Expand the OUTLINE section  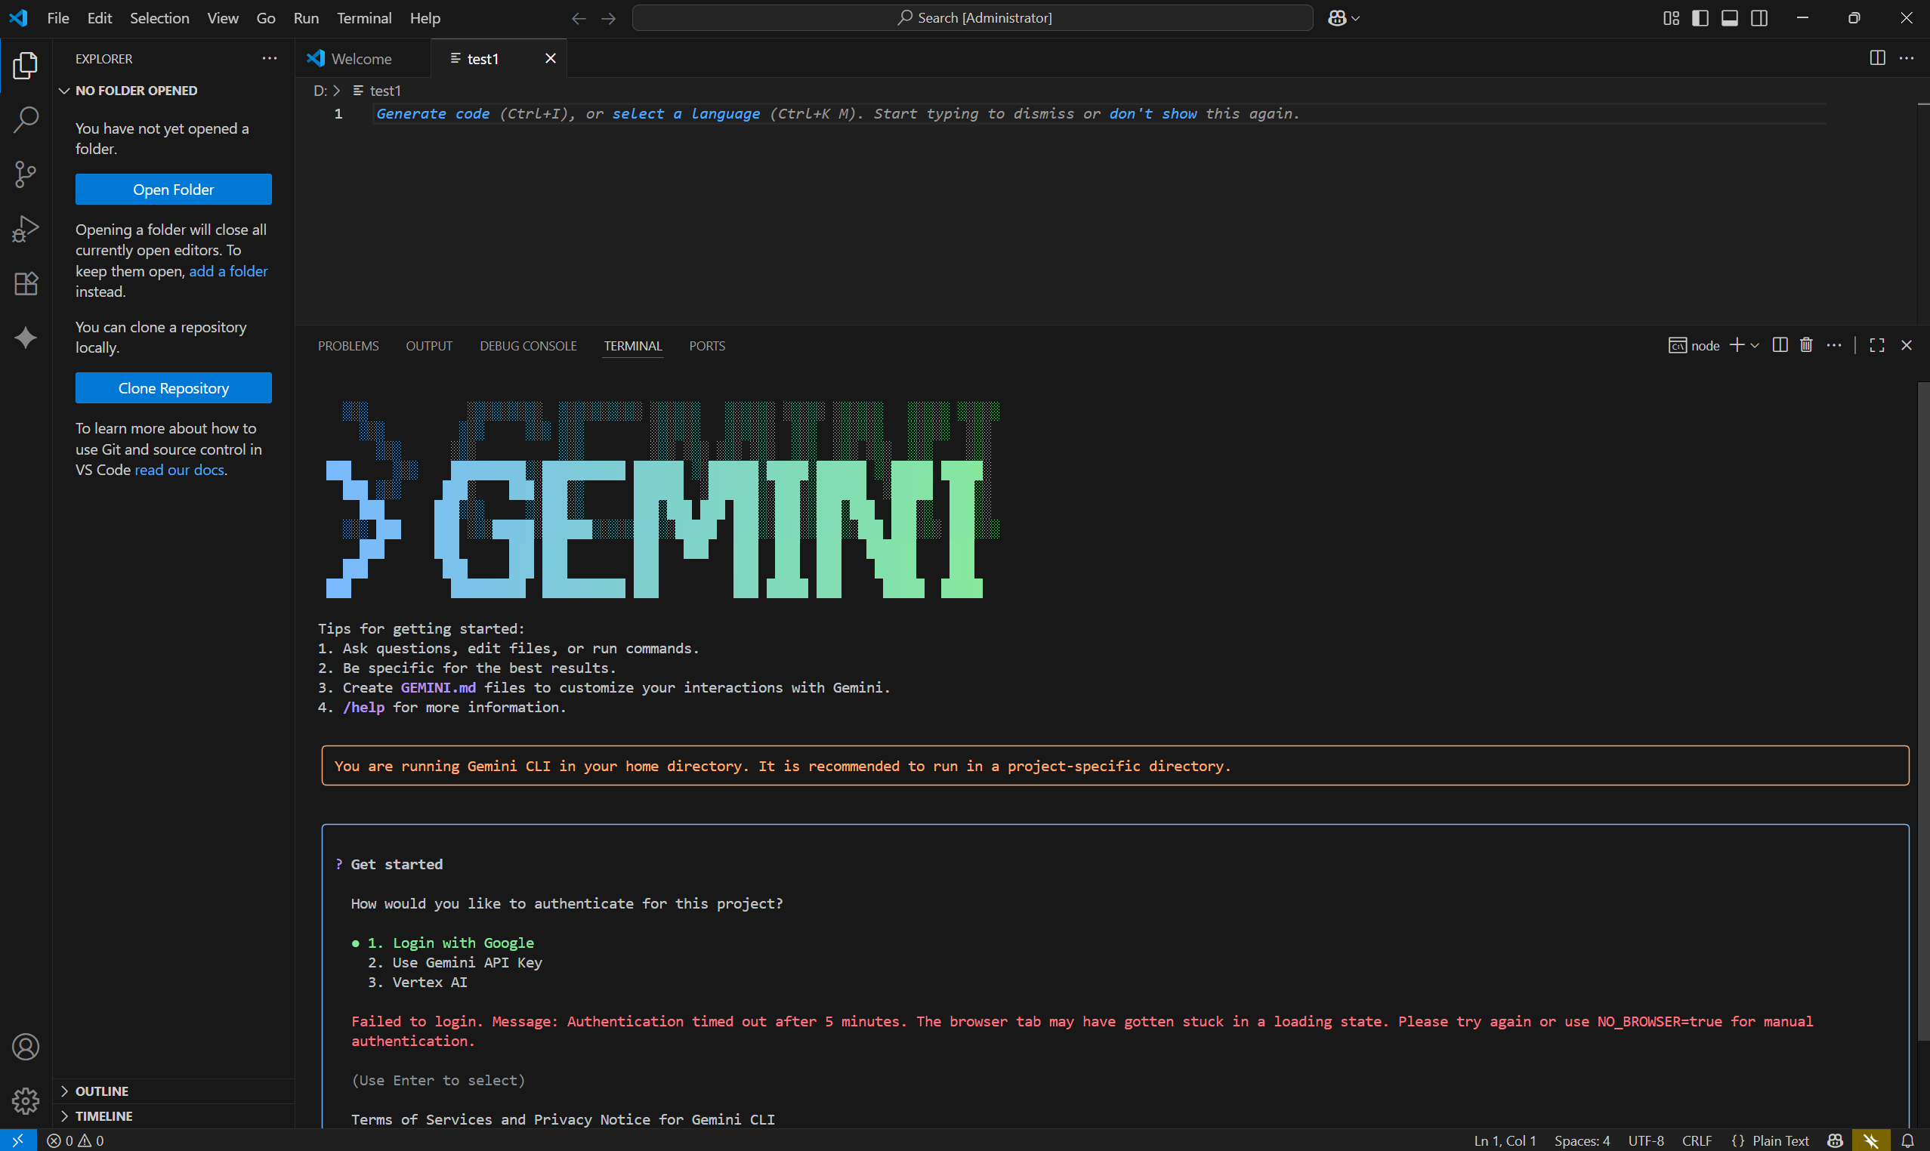point(102,1091)
